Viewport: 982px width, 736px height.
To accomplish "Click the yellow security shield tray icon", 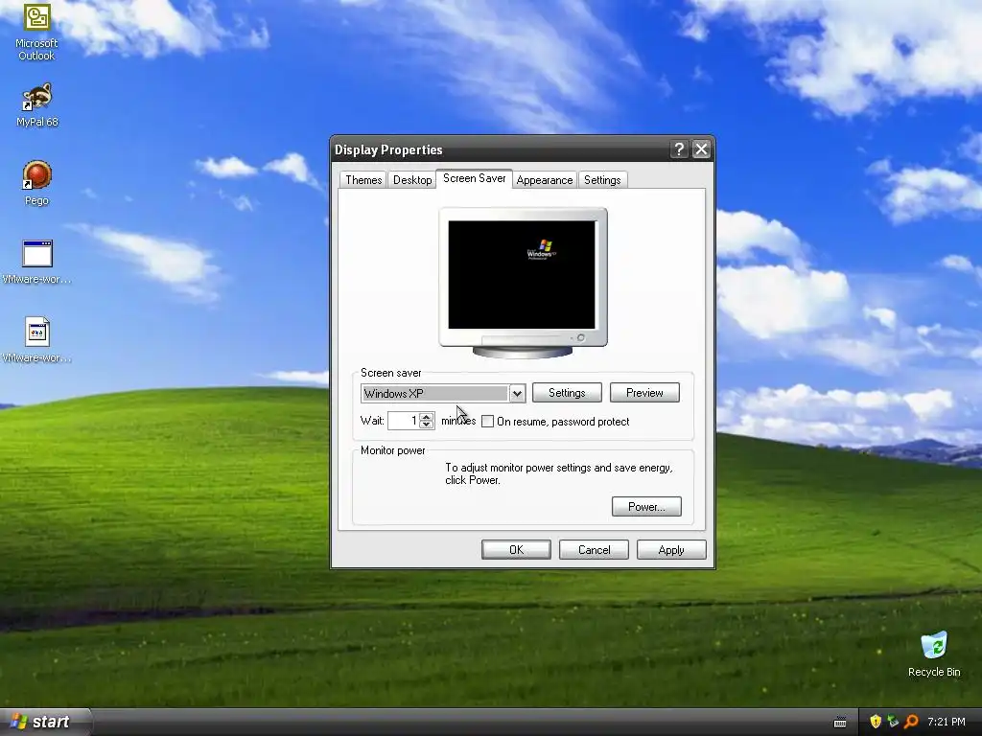I will click(875, 722).
